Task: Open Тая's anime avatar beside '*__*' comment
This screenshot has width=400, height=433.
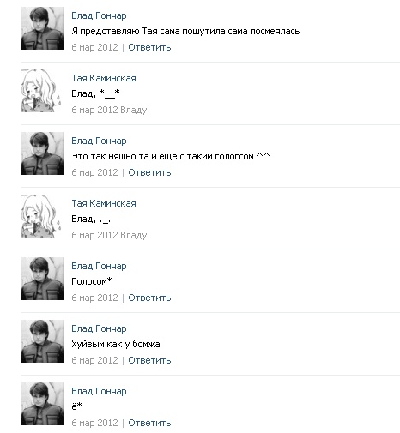Action: (x=42, y=91)
